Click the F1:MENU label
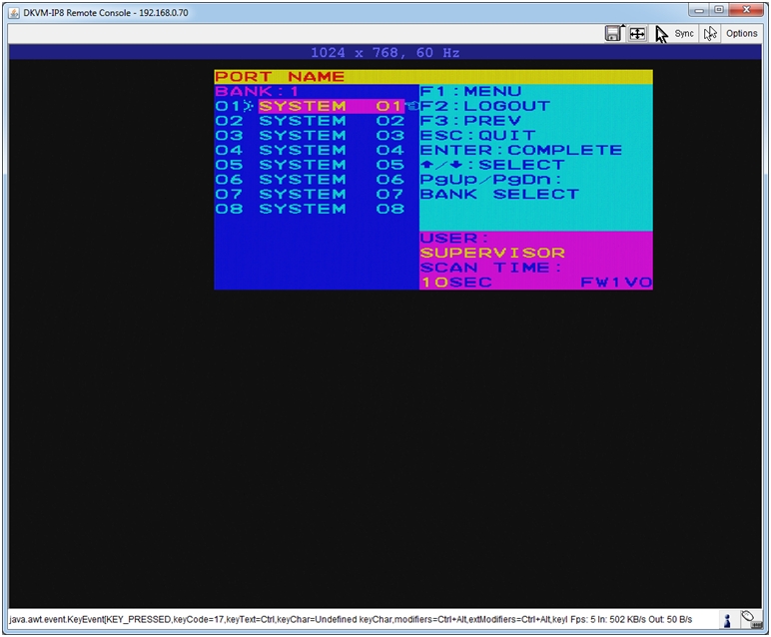 (x=470, y=92)
